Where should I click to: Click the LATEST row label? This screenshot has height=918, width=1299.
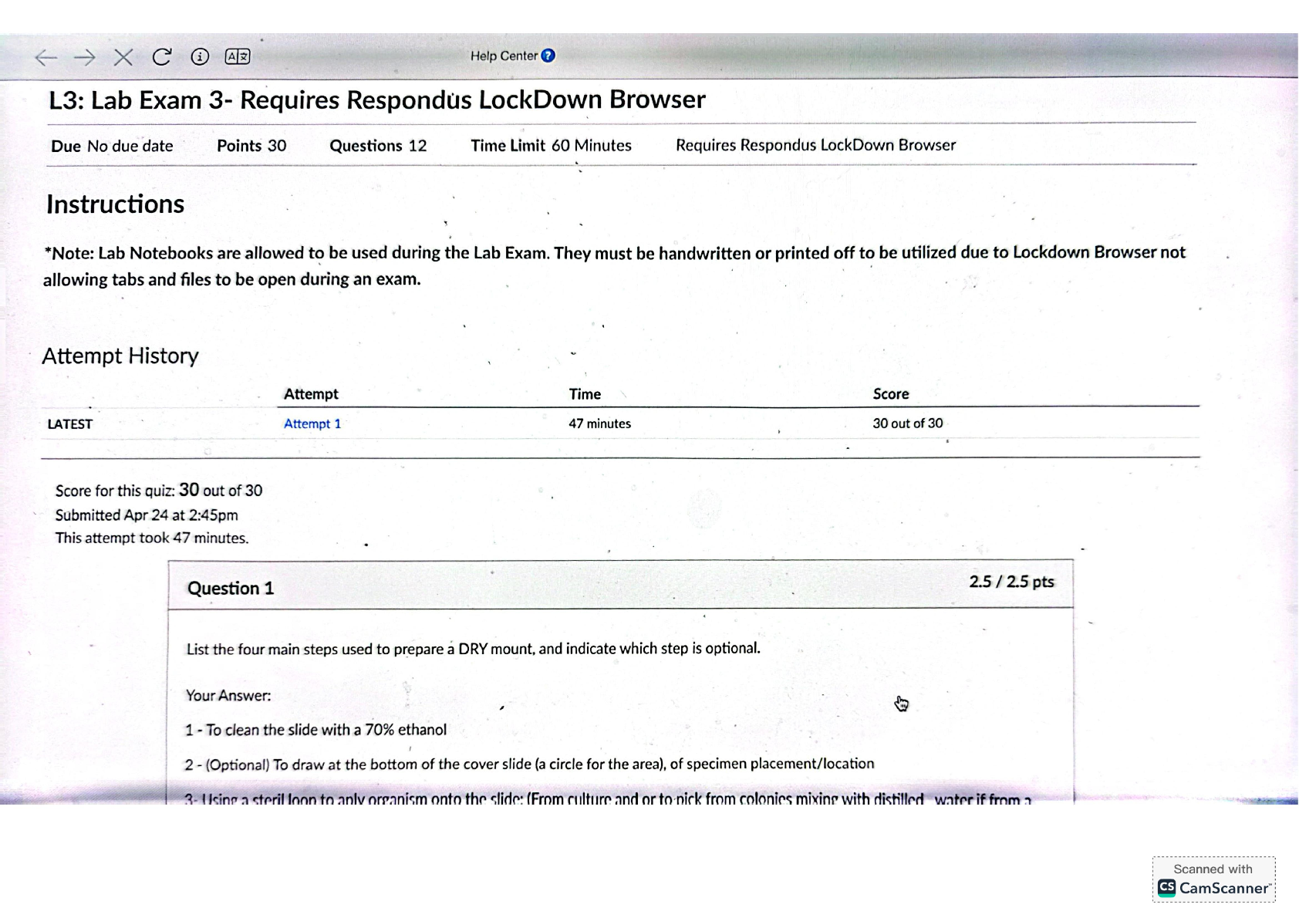[70, 424]
